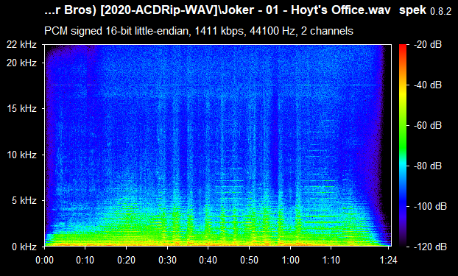Click the -120 dB legend label
The width and height of the screenshot is (458, 276).
tap(430, 247)
